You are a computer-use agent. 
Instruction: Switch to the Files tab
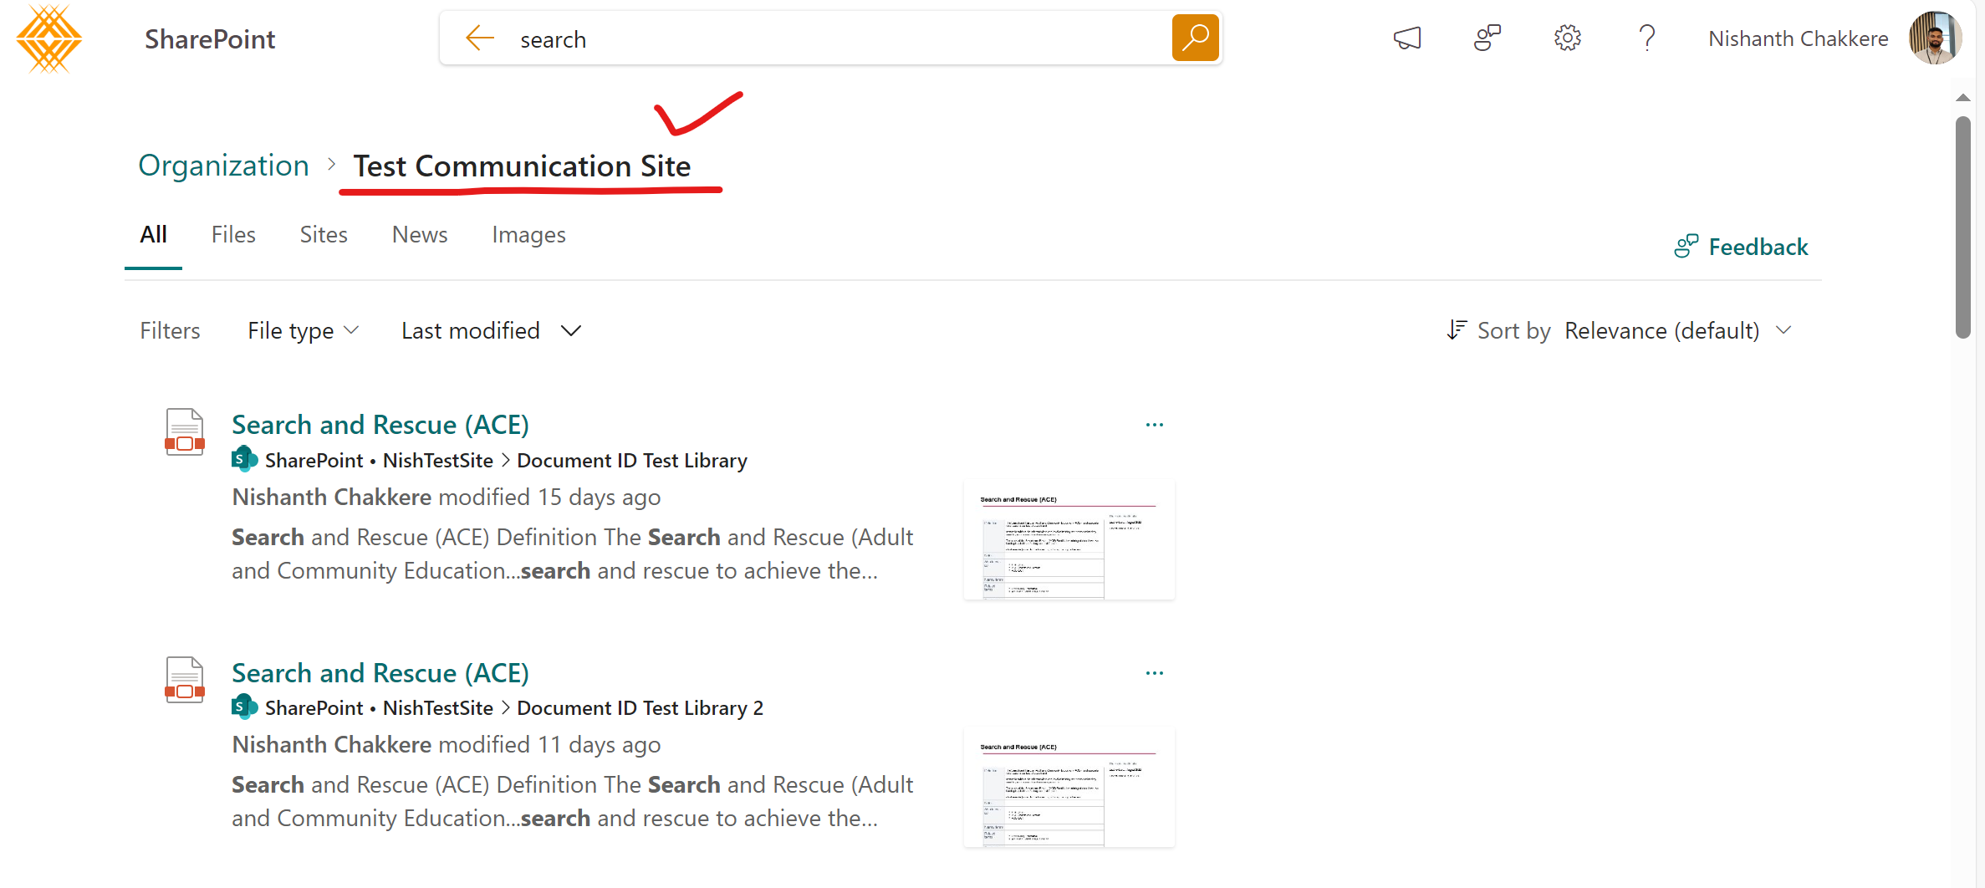pos(233,235)
